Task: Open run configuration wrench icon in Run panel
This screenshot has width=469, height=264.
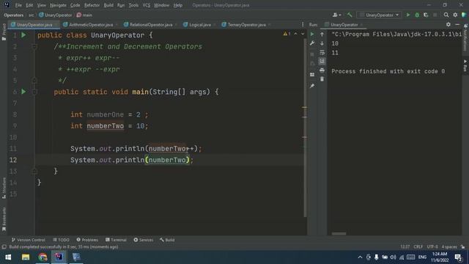Action: pyautogui.click(x=312, y=43)
